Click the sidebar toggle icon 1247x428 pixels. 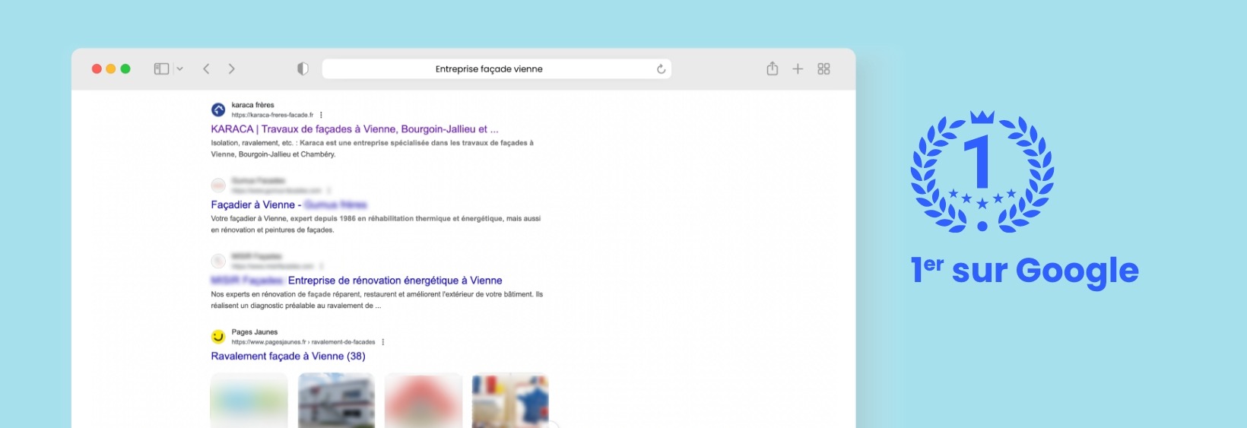(161, 69)
